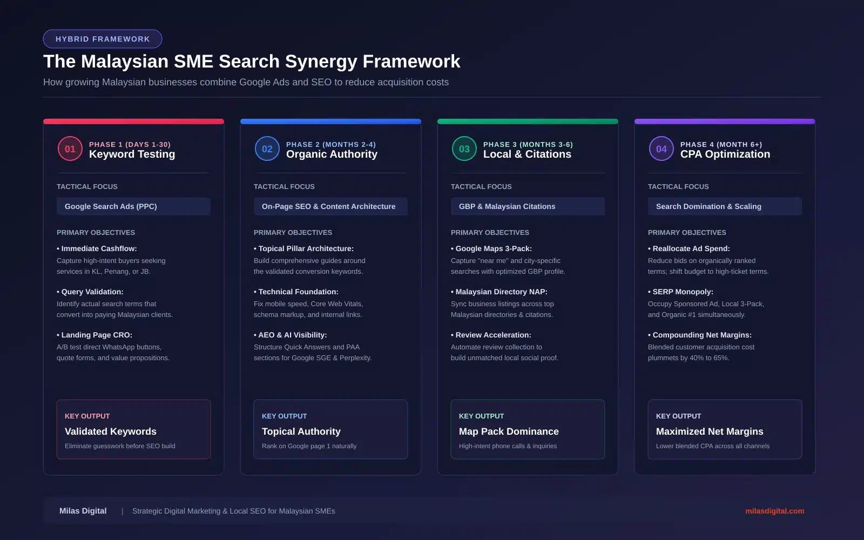Click the Organic Authority heading
The image size is (864, 540).
[332, 154]
